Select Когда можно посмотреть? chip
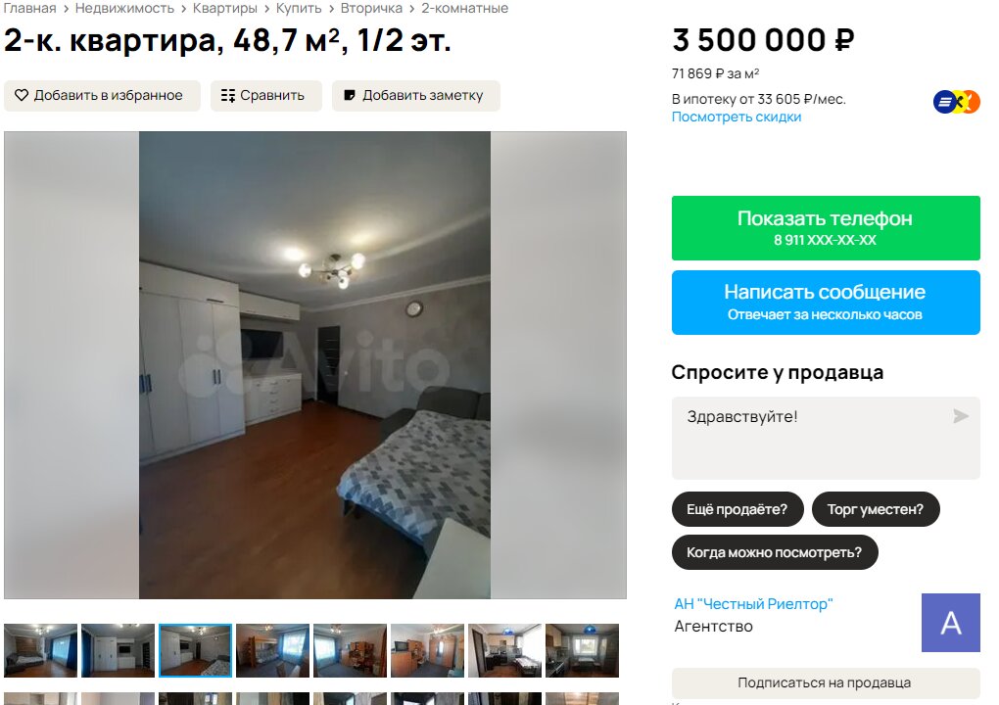 coord(775,552)
